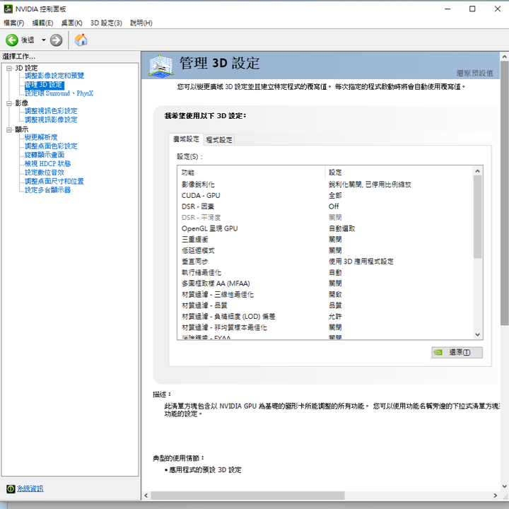Click the horizontal scrollbar right arrow
This screenshot has height=509, width=509.
click(x=496, y=496)
